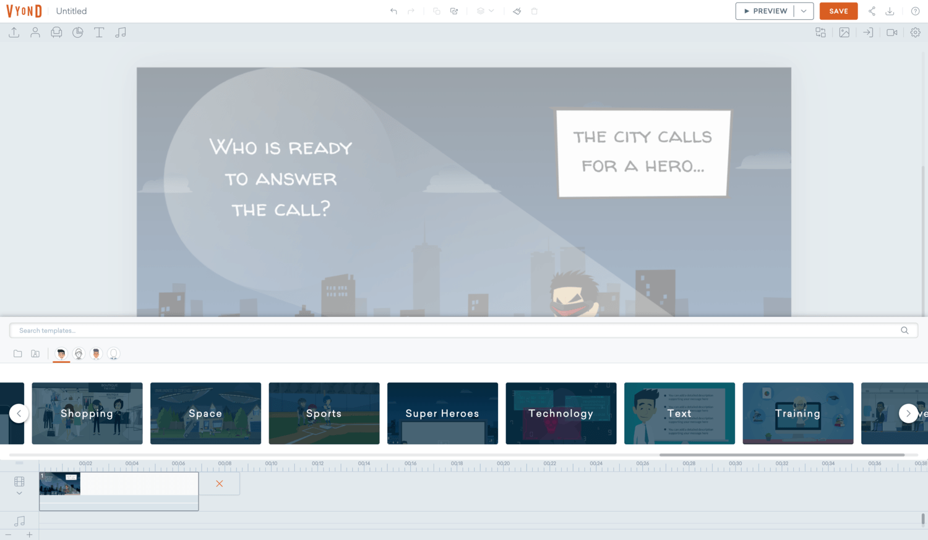Click the Preview button
Screen dimensions: 928x540
pyautogui.click(x=765, y=11)
